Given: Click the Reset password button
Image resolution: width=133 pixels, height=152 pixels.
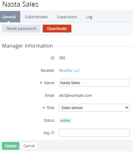Looking at the screenshot, I should 21,29.
